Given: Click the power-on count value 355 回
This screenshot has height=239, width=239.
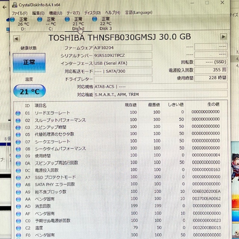Looking at the screenshot, I should [x=211, y=70].
